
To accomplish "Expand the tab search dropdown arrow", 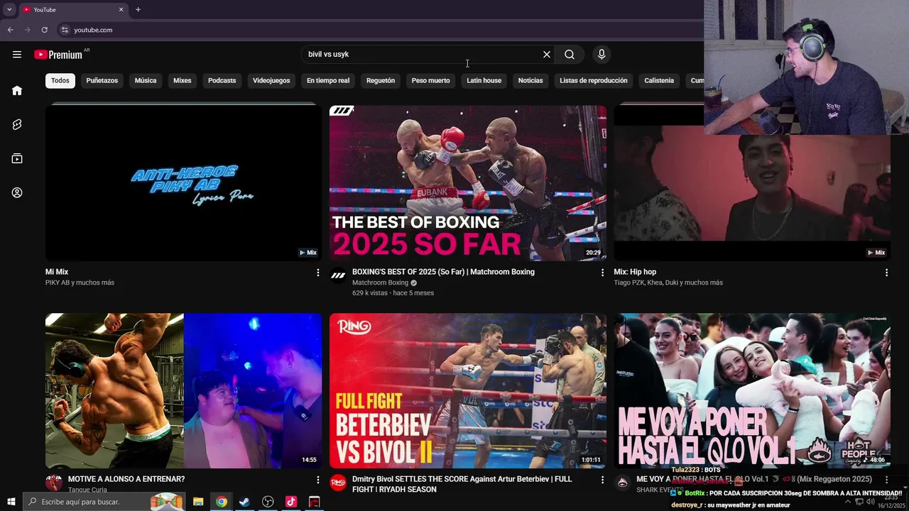I will 9,9.
